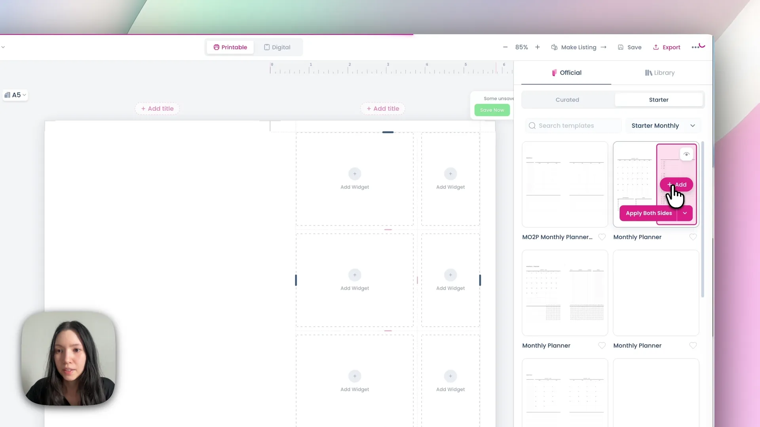The image size is (760, 427).
Task: Open second-row left Monthly Planner thumbnail
Action: 565,293
